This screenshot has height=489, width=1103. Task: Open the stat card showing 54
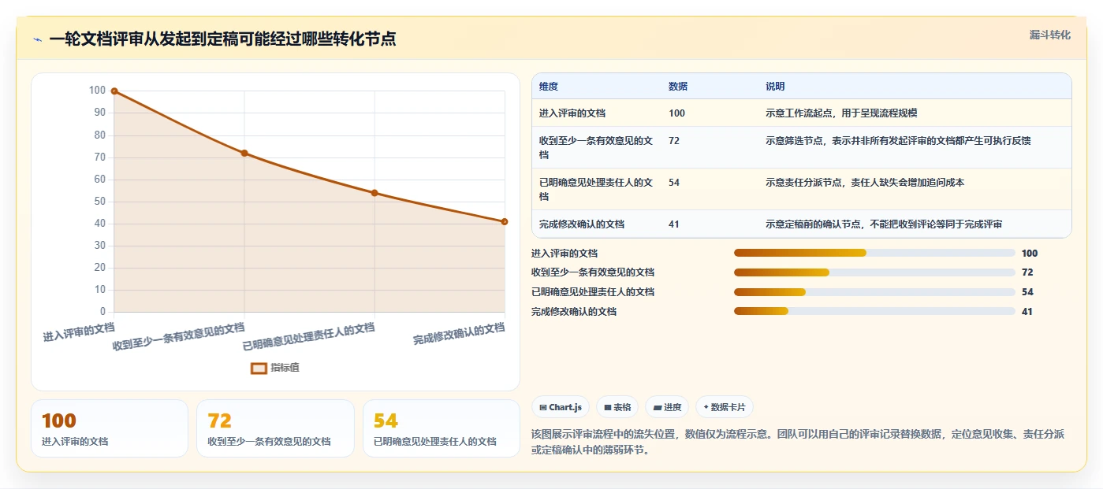(442, 428)
